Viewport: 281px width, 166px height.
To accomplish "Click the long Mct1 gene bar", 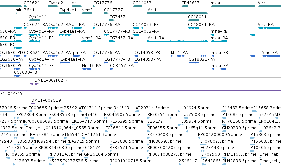I will (178, 13).
